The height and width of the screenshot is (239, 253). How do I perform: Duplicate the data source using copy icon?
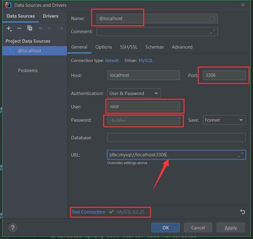[x=30, y=28]
